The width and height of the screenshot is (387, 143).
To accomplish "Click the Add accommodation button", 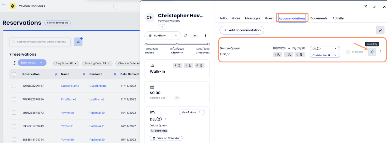I will pyautogui.click(x=242, y=30).
